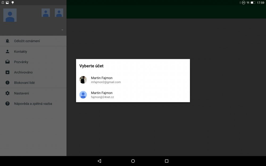Screen dimensions: 266x166
Task: Open Pozvánky via the envelope icon
Action: pos(7,62)
